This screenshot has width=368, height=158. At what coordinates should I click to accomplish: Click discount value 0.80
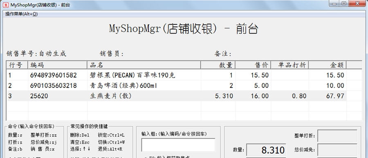(x=299, y=96)
